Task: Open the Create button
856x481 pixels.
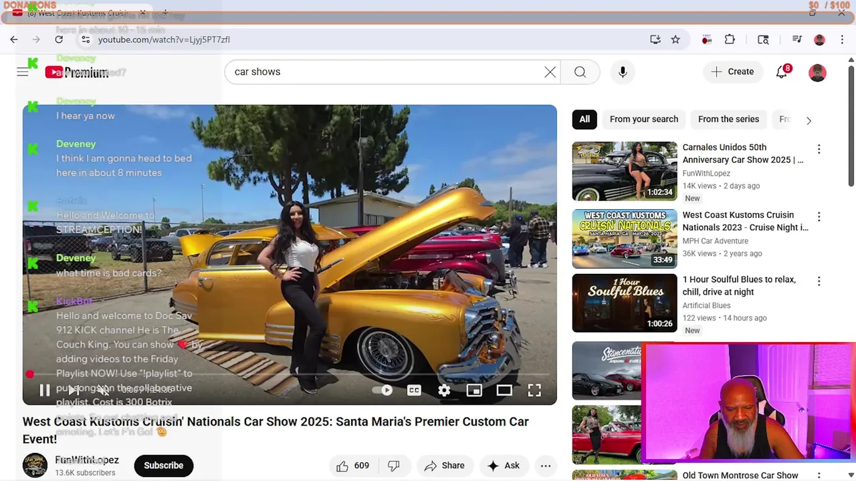Action: click(x=732, y=71)
